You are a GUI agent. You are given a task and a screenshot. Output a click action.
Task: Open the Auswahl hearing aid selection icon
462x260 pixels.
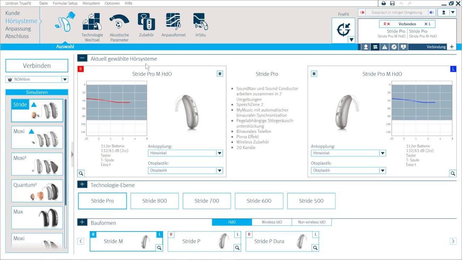[65, 22]
